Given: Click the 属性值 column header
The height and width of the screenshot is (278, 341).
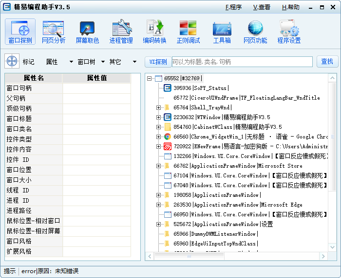Looking at the screenshot, I should point(97,78).
